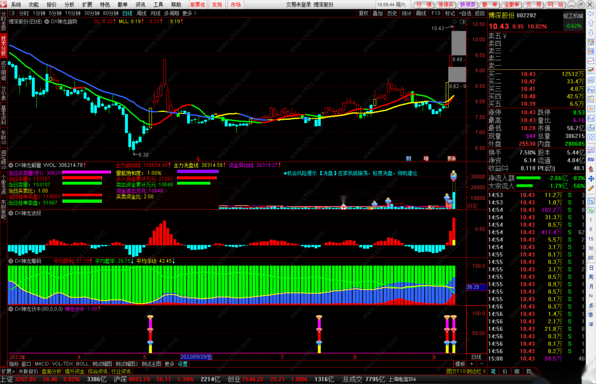This screenshot has width=596, height=384.
Task: Click the RSI indicator icon
Action: pyautogui.click(x=591, y=160)
